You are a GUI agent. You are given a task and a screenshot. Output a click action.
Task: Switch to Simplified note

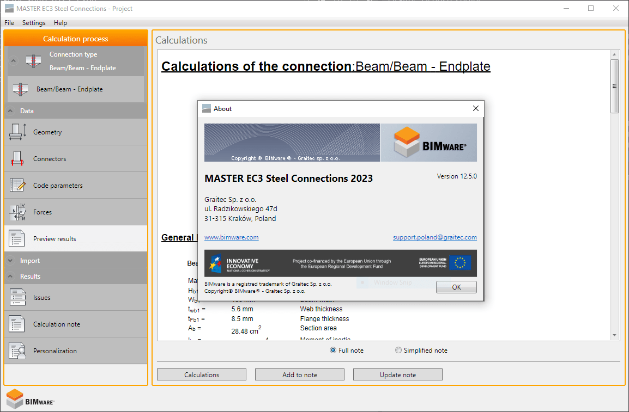tap(398, 350)
